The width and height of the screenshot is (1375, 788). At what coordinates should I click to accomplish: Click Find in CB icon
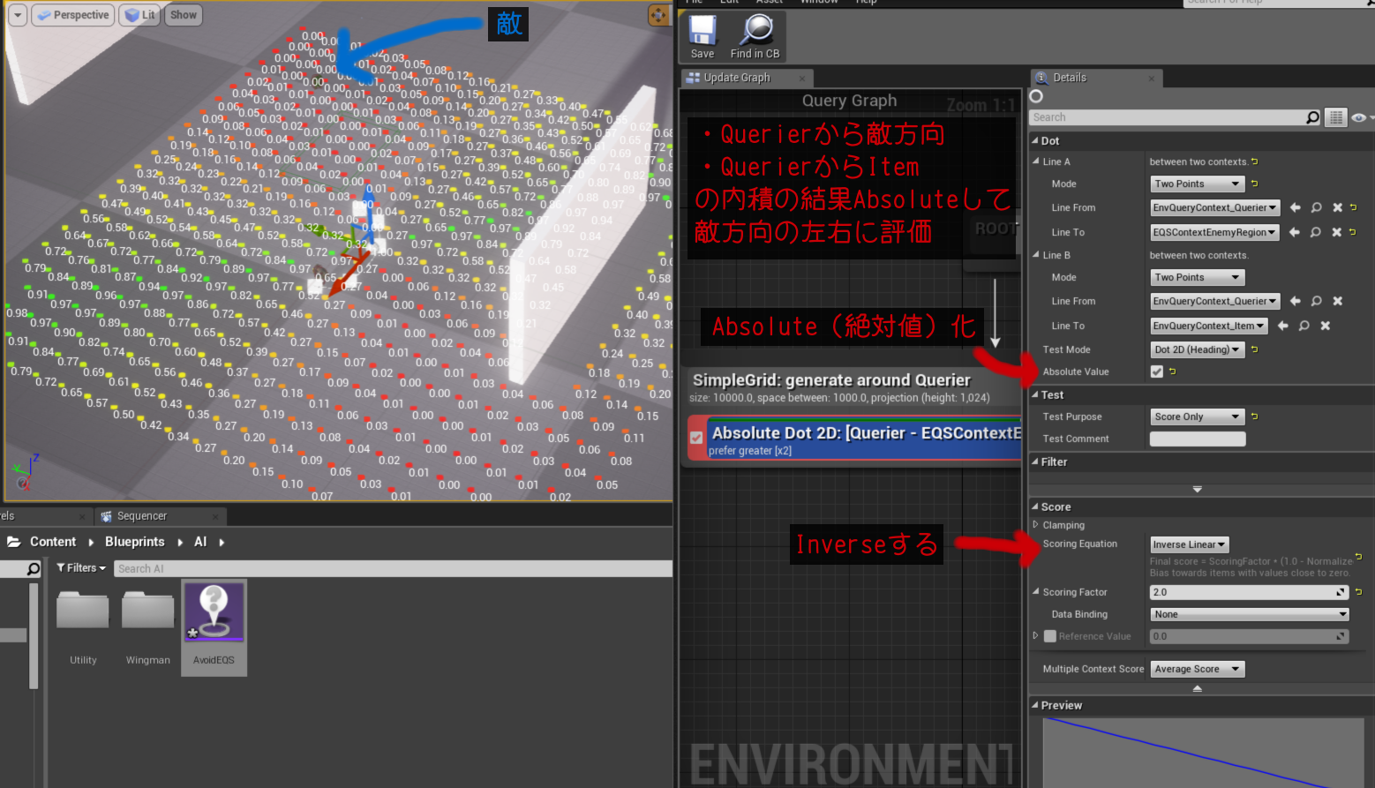pyautogui.click(x=755, y=36)
